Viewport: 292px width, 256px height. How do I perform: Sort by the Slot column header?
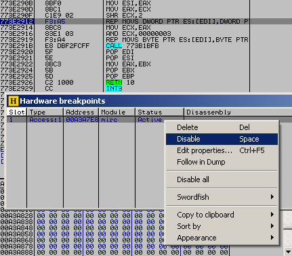pyautogui.click(x=17, y=112)
